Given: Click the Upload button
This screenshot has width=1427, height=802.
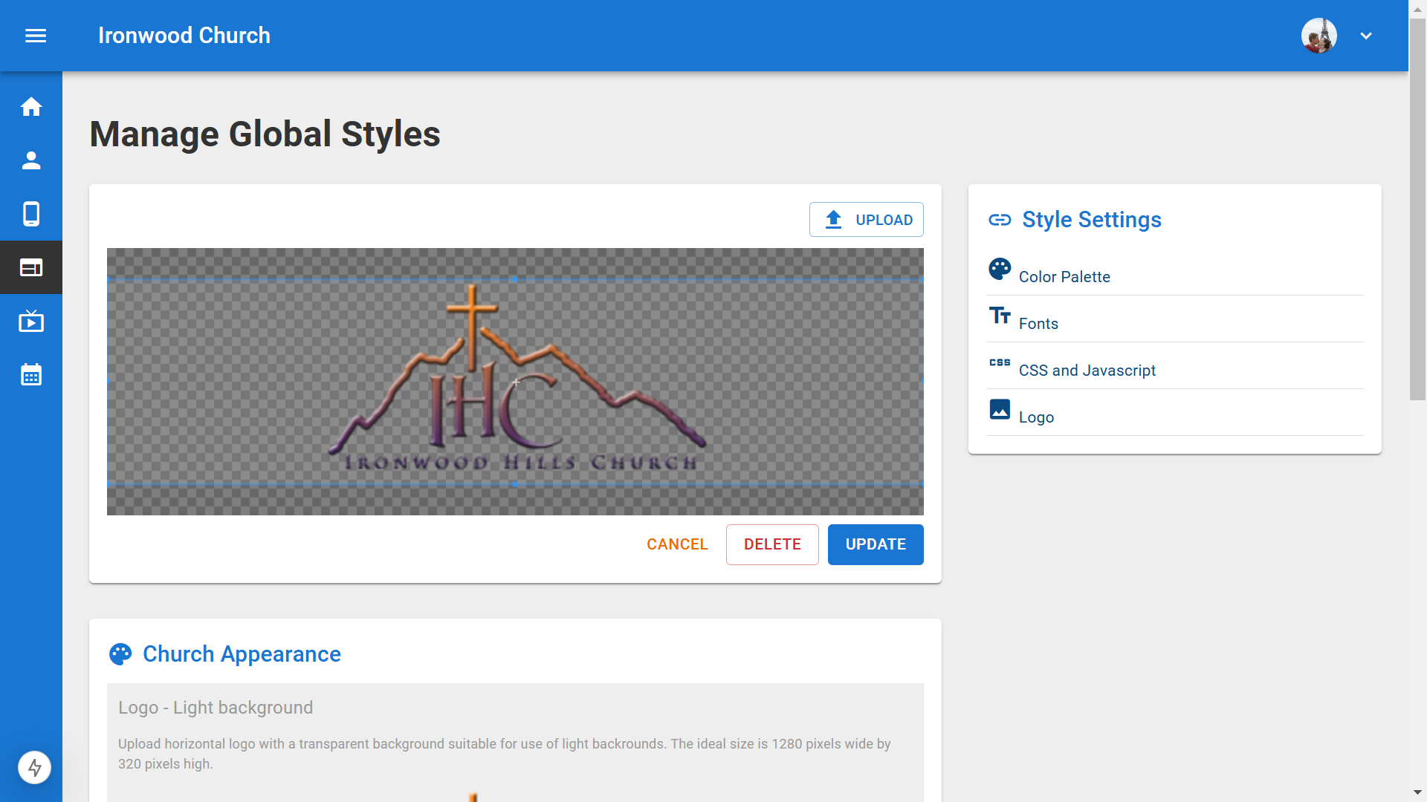Looking at the screenshot, I should pos(867,220).
